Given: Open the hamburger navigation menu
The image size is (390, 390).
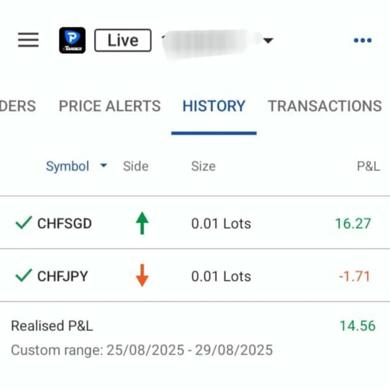Looking at the screenshot, I should tap(28, 40).
